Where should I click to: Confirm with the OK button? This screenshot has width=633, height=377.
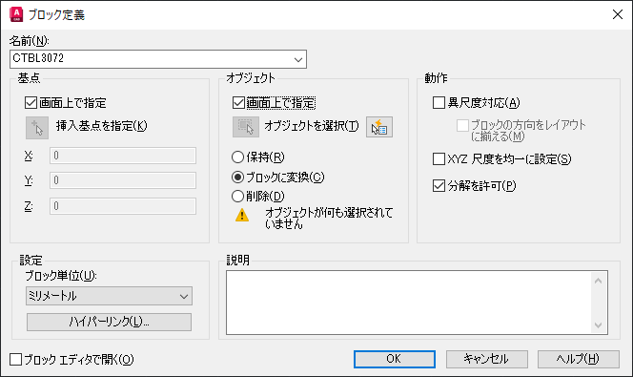(x=395, y=359)
